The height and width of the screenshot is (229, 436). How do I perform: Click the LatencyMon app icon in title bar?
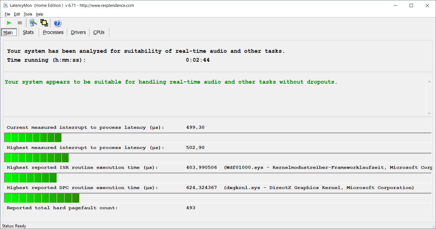[5, 5]
